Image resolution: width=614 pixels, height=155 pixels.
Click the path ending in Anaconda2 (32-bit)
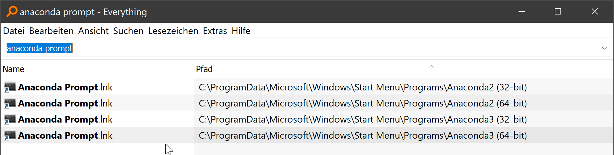(x=363, y=87)
